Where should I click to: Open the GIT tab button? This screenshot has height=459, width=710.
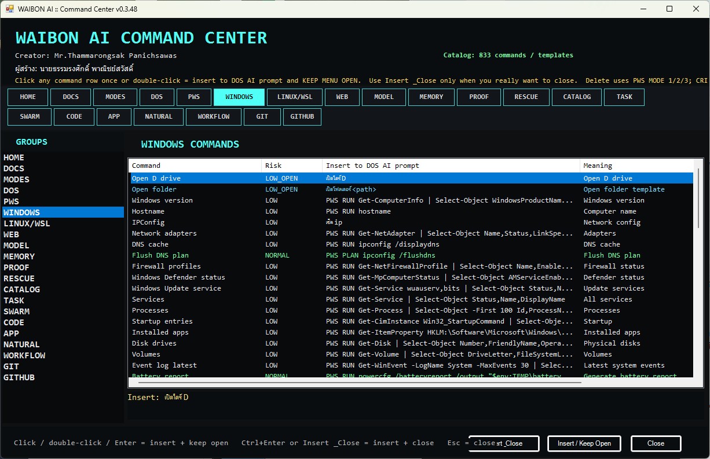pos(262,117)
